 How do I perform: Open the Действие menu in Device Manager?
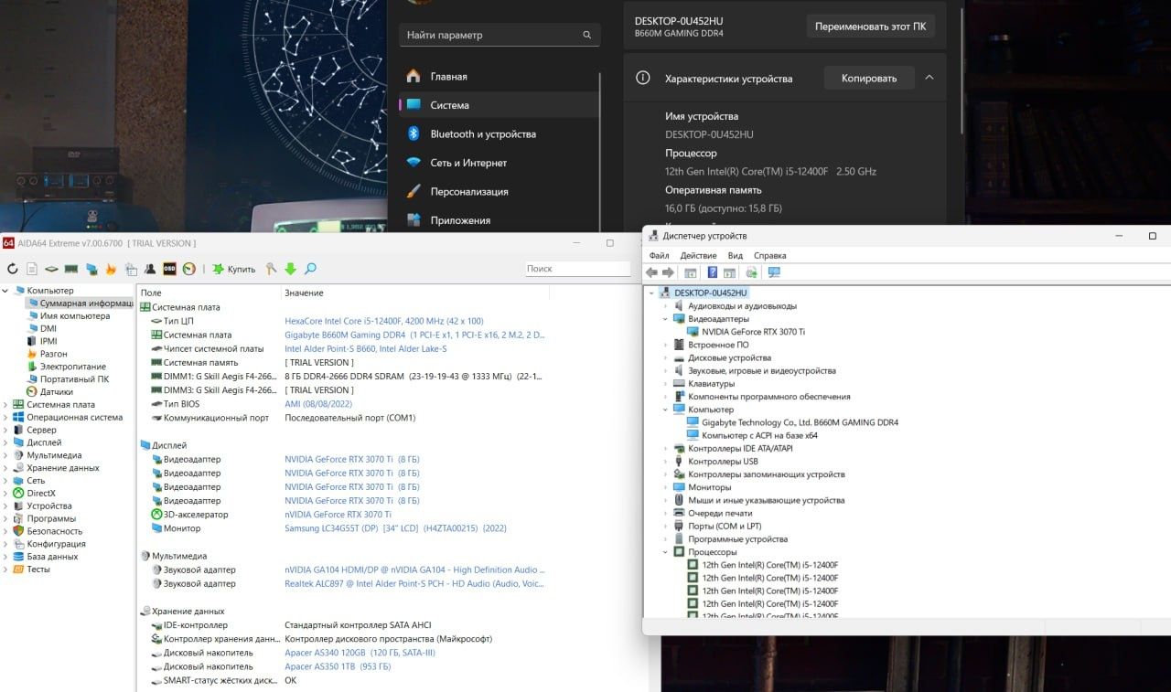click(698, 256)
